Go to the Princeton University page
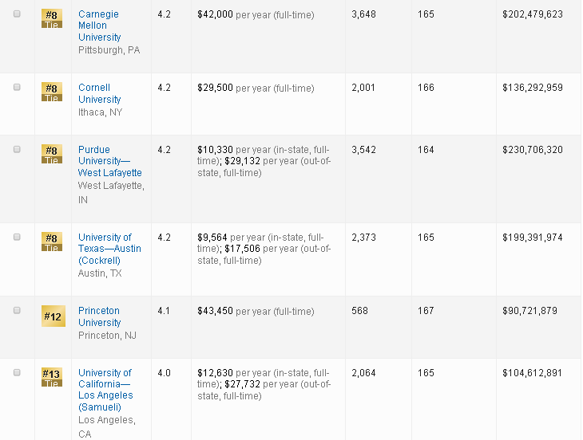 100,316
